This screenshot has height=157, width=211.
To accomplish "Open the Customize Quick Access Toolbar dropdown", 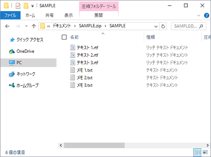I will pos(32,6).
